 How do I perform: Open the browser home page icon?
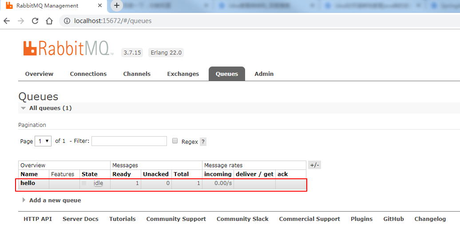pyautogui.click(x=49, y=21)
